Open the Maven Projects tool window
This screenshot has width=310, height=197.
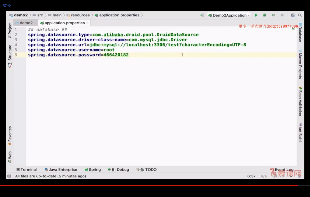[x=300, y=64]
